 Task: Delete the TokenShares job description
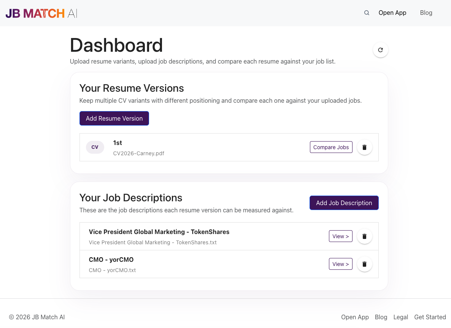pyautogui.click(x=364, y=236)
